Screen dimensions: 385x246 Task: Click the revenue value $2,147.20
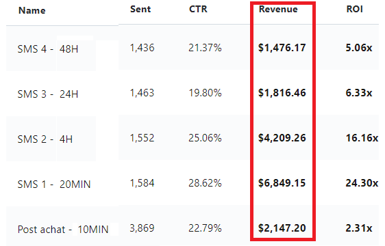(282, 228)
